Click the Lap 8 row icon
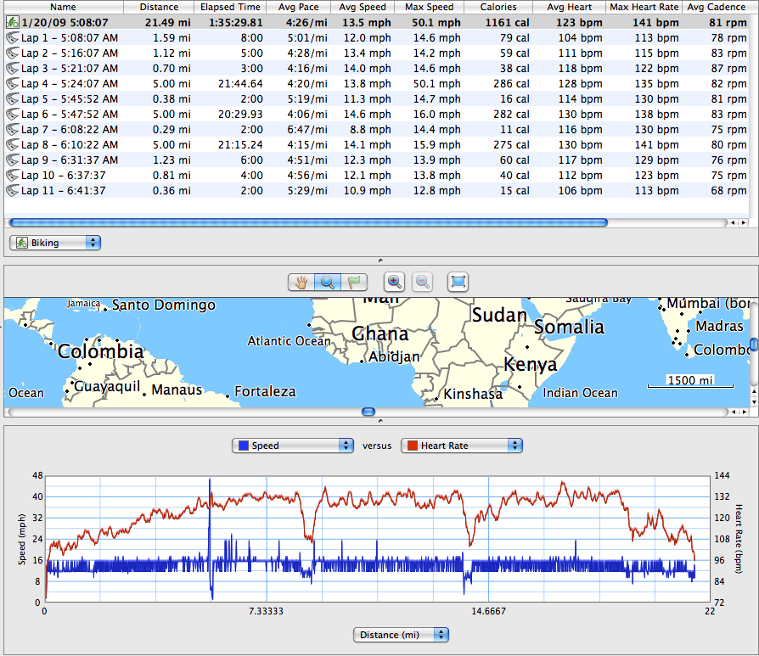Screen dimensions: 759x656 13,144
